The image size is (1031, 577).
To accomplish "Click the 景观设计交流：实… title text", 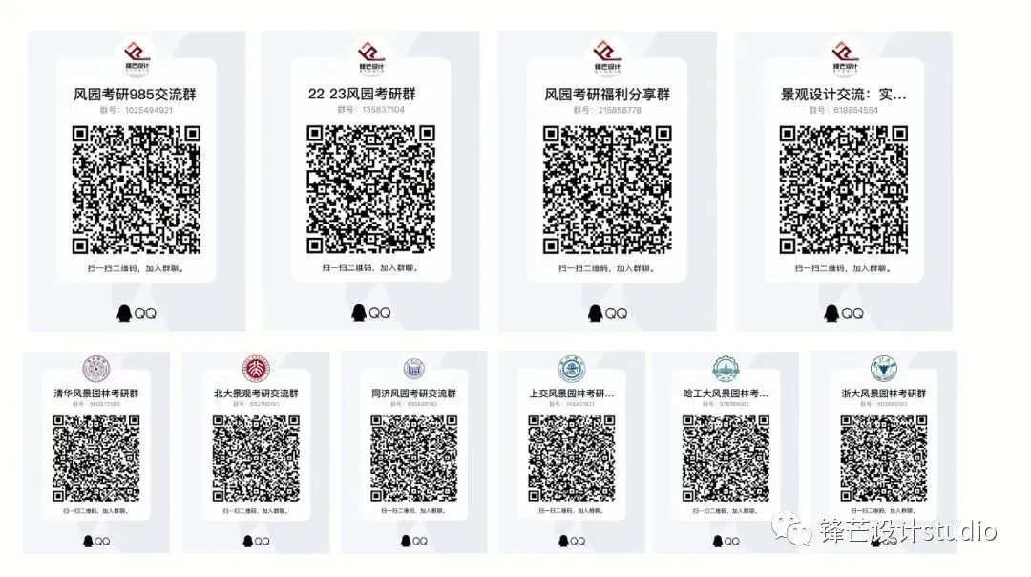I will pos(844,94).
